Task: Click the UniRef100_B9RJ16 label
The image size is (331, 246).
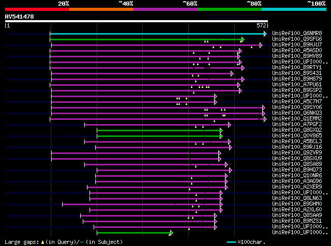Action: tap(297, 147)
